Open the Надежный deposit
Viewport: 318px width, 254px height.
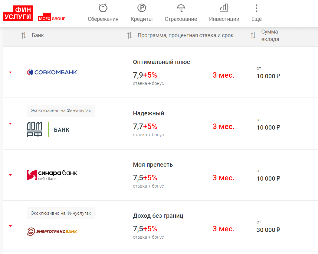point(149,113)
